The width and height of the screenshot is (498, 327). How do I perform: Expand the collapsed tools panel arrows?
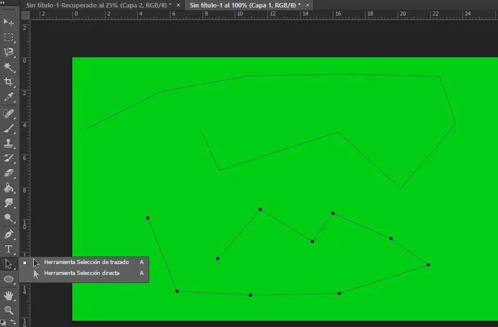pos(2,3)
